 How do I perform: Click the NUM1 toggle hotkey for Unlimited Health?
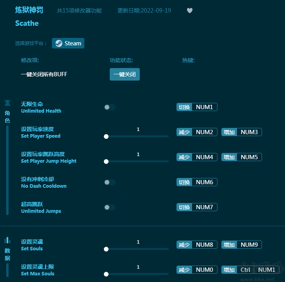pyautogui.click(x=197, y=107)
